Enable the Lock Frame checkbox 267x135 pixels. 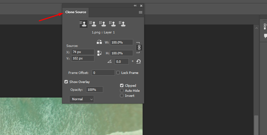118,73
